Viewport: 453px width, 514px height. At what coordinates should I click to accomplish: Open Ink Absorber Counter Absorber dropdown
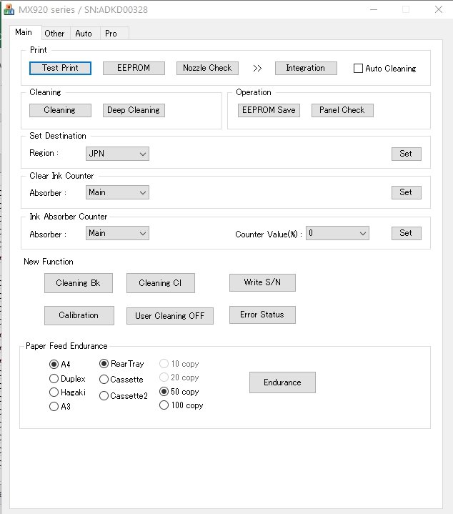[x=117, y=233]
